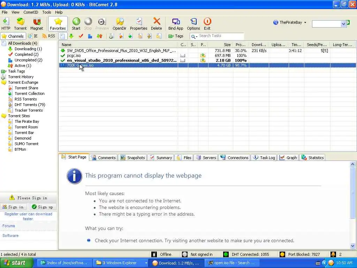Open the Torrent toolbar button
This screenshot has height=268, width=357.
click(x=20, y=24)
